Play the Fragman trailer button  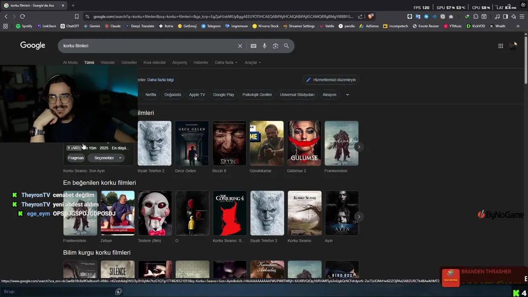tap(76, 158)
